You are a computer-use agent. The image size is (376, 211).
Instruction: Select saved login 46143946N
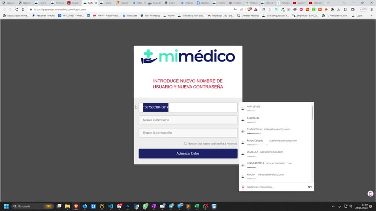(276, 108)
